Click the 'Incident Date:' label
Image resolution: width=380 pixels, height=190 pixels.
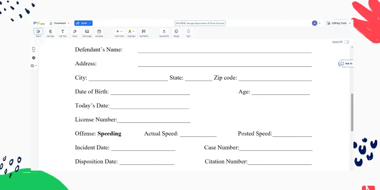pyautogui.click(x=92, y=147)
